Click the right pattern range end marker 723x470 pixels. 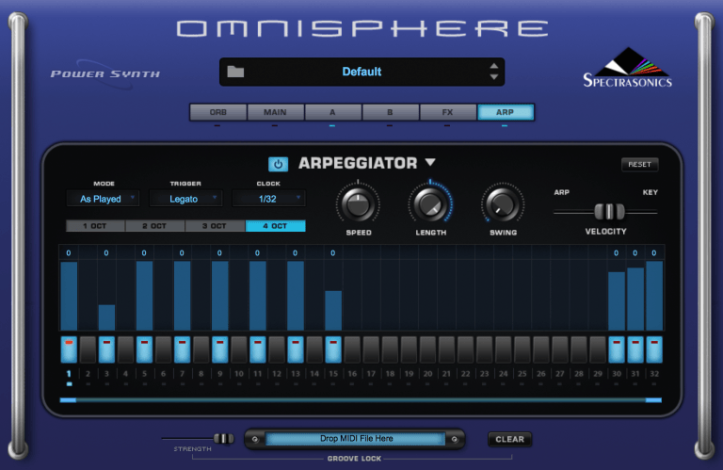point(653,400)
